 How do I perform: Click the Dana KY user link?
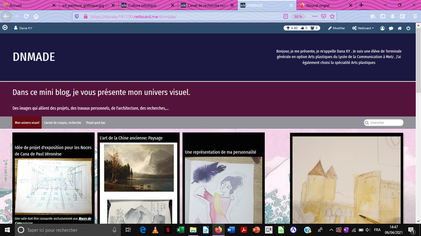pos(23,28)
